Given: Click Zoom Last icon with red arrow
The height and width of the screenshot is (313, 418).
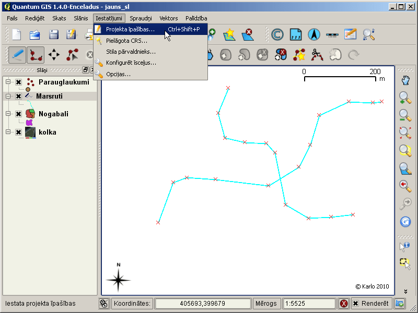Looking at the screenshot, I should (405, 186).
